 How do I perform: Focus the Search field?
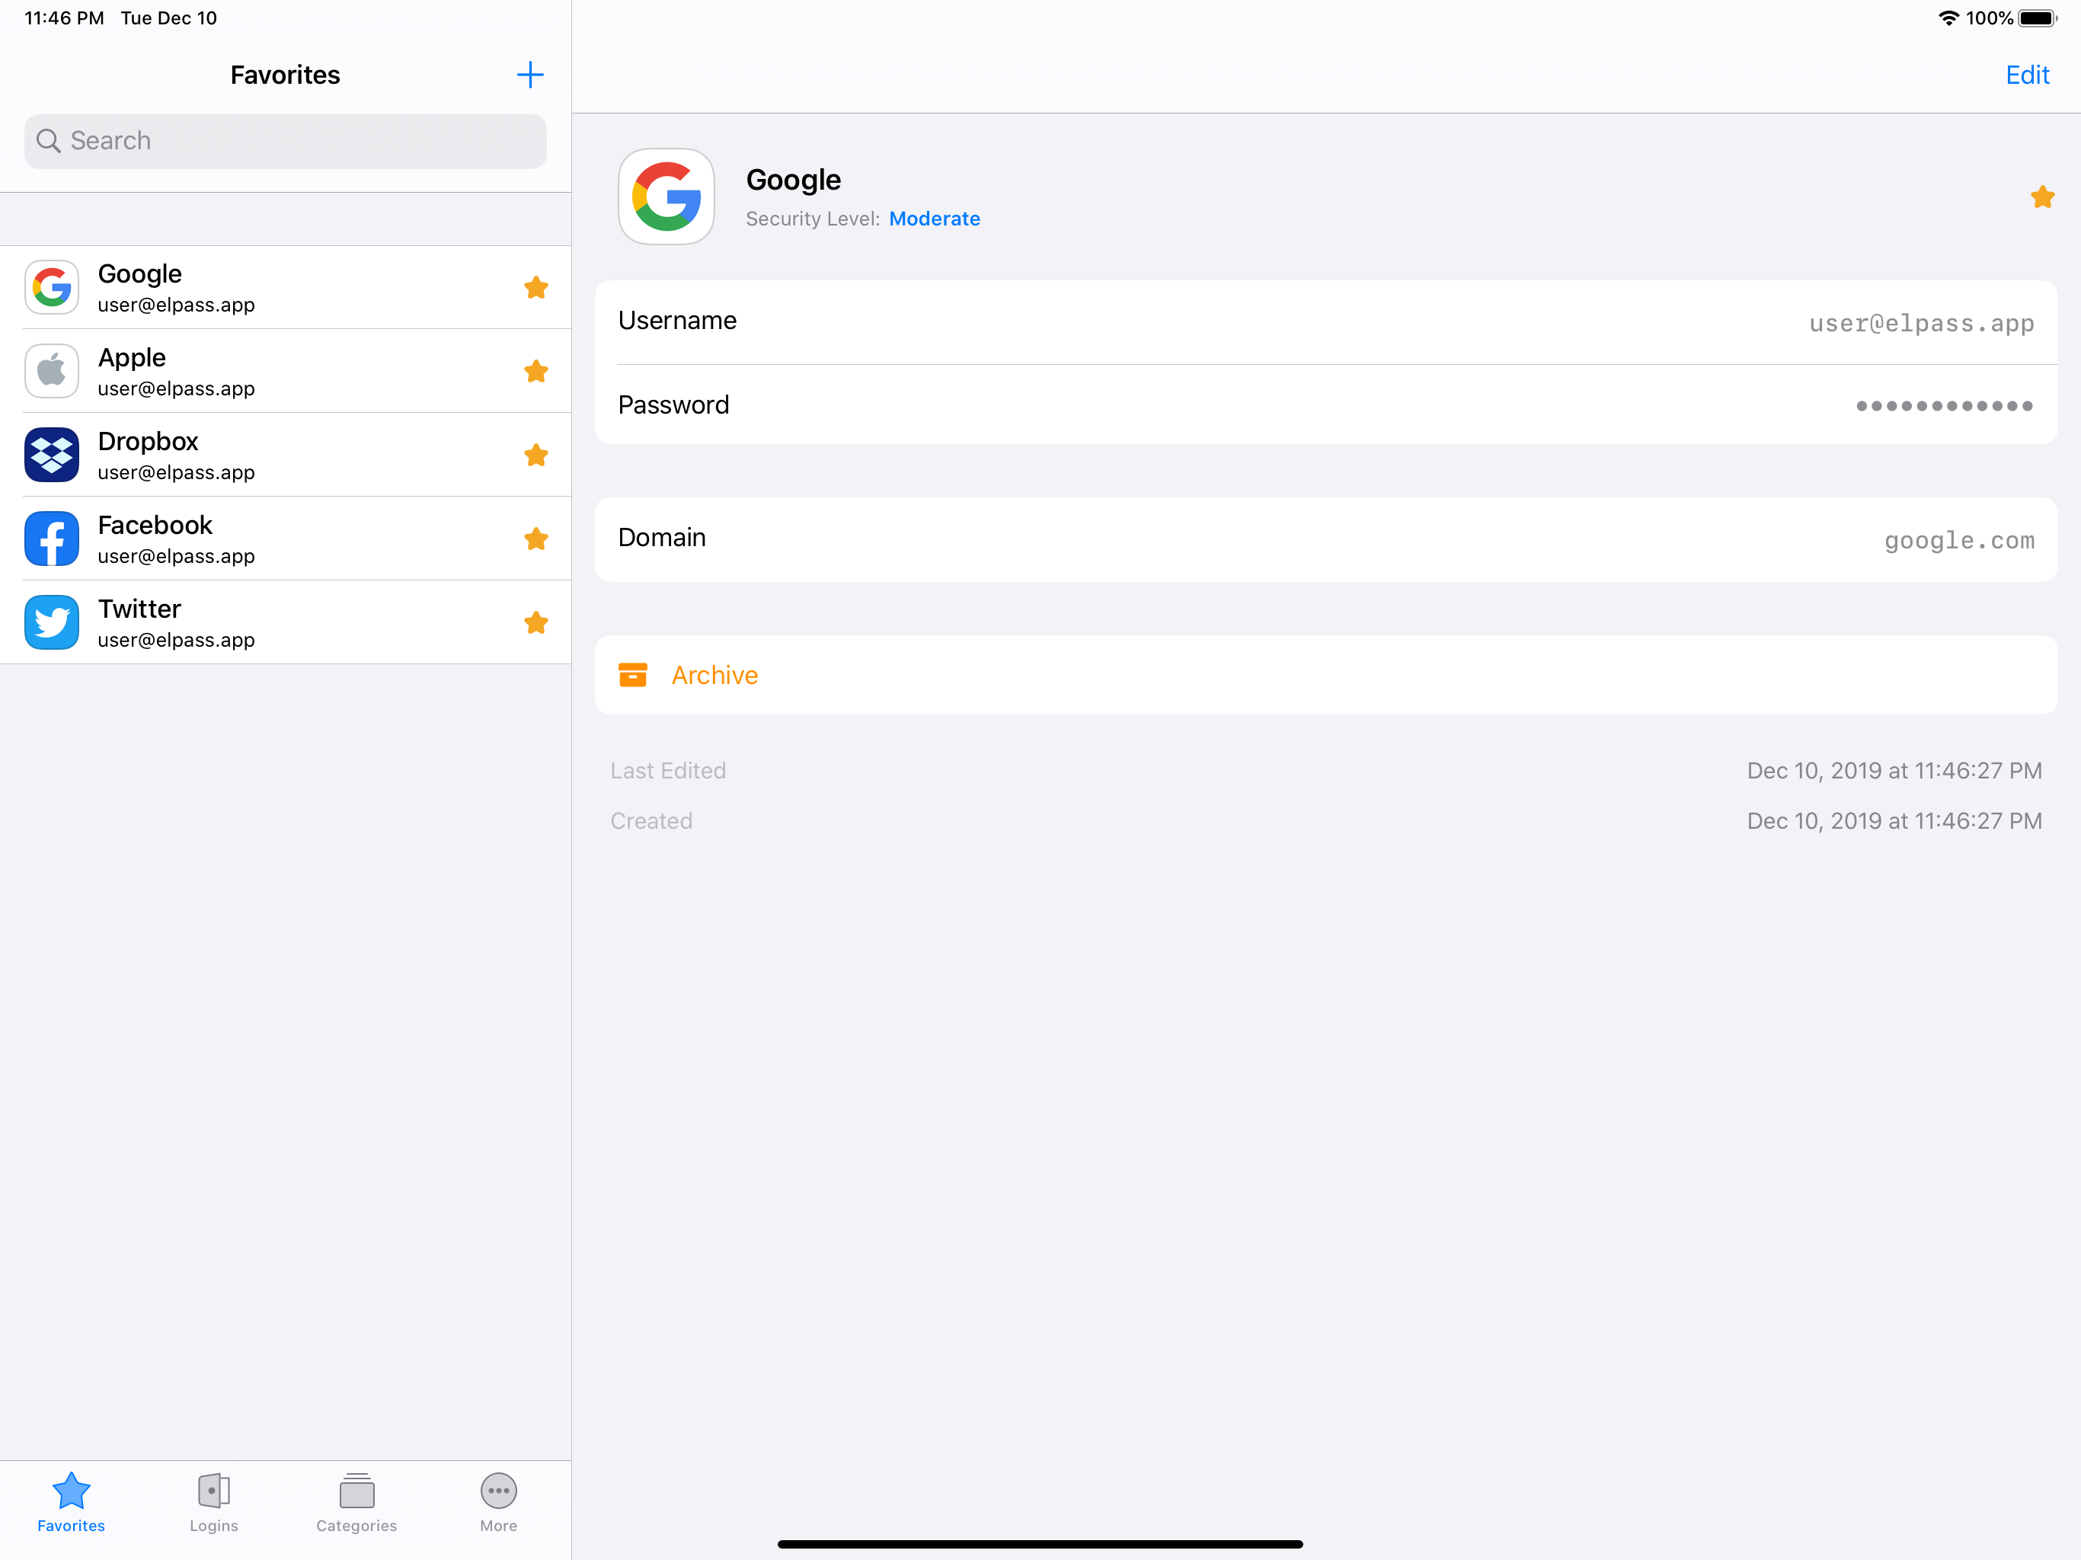coord(285,141)
